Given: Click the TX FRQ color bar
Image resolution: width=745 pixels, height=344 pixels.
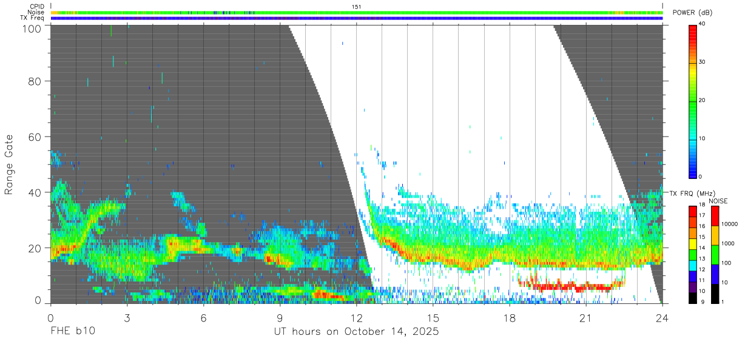Looking at the screenshot, I should [x=693, y=255].
